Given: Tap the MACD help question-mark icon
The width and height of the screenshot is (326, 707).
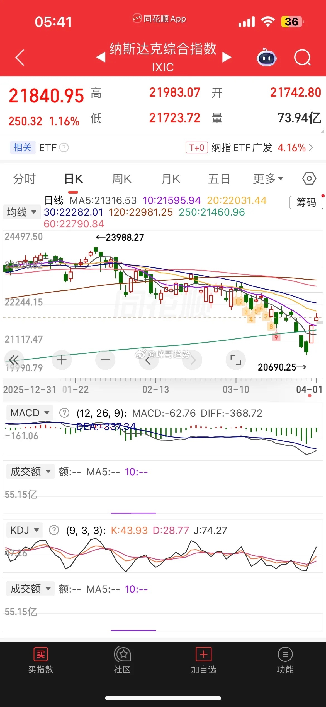Looking at the screenshot, I should pyautogui.click(x=64, y=413).
